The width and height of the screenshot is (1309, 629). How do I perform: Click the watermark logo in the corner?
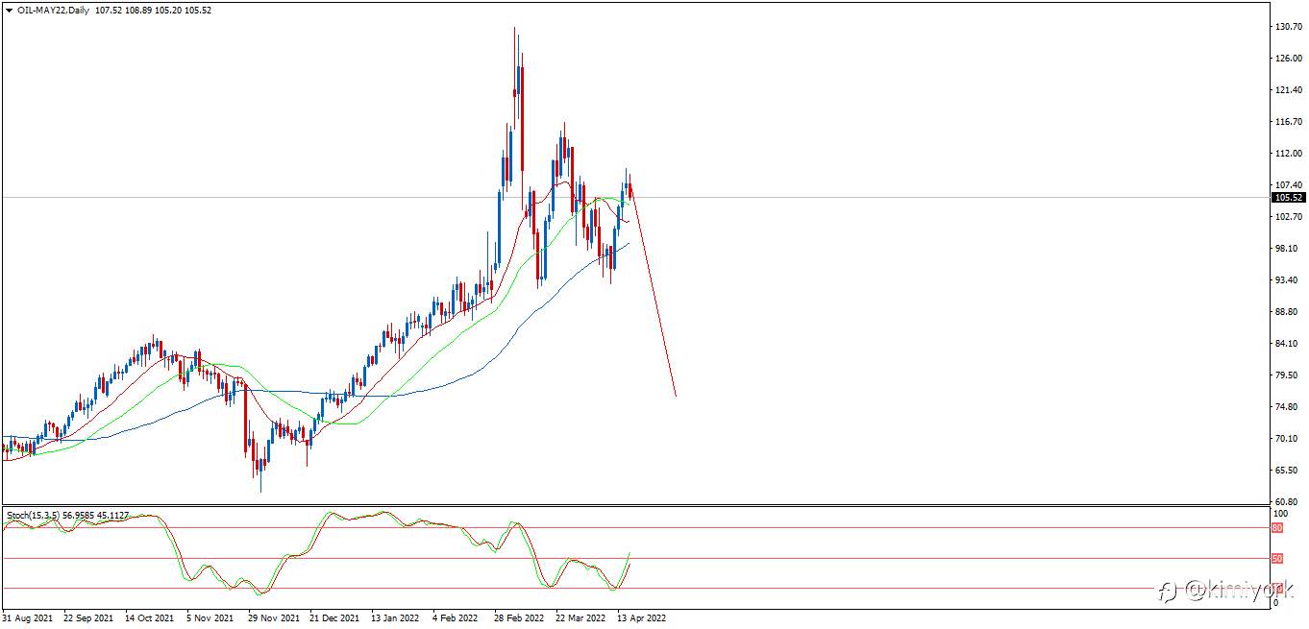tap(1221, 591)
